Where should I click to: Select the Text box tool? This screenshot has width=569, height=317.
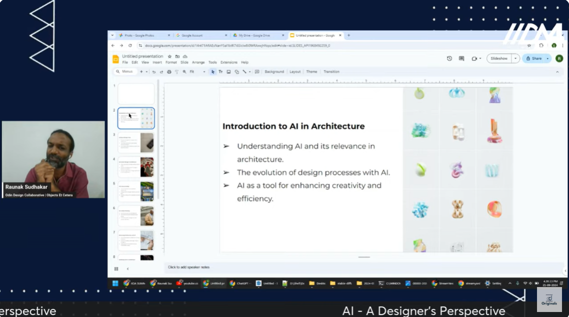tap(220, 72)
